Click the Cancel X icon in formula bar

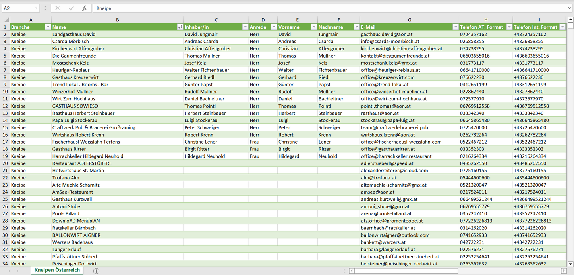point(58,8)
